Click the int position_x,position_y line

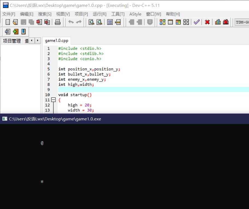click(89, 69)
